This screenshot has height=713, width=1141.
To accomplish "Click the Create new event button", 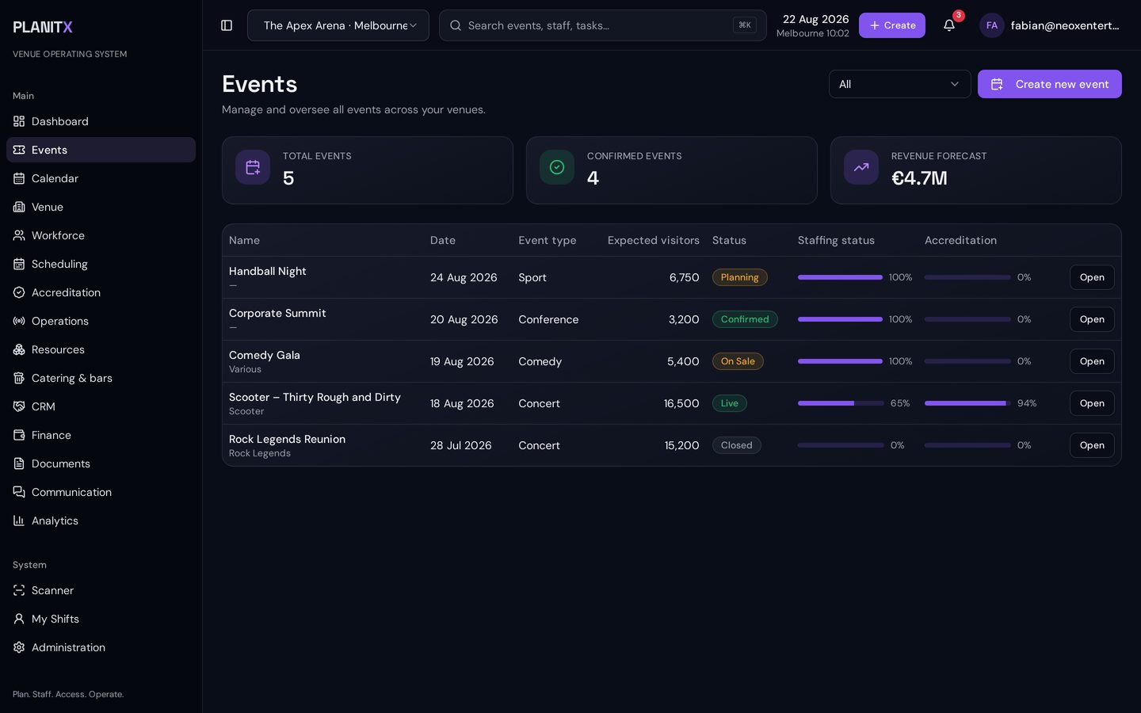I will point(1049,84).
